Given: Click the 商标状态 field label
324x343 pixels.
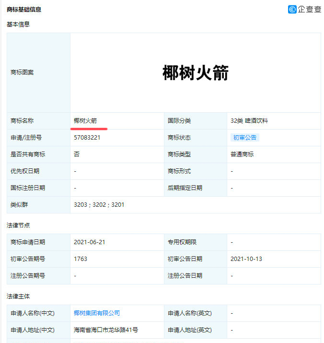Looking at the screenshot, I should tap(179, 138).
